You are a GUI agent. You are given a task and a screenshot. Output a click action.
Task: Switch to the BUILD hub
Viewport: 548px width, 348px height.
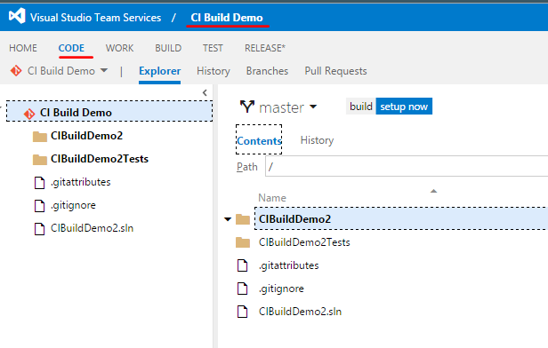coord(168,48)
